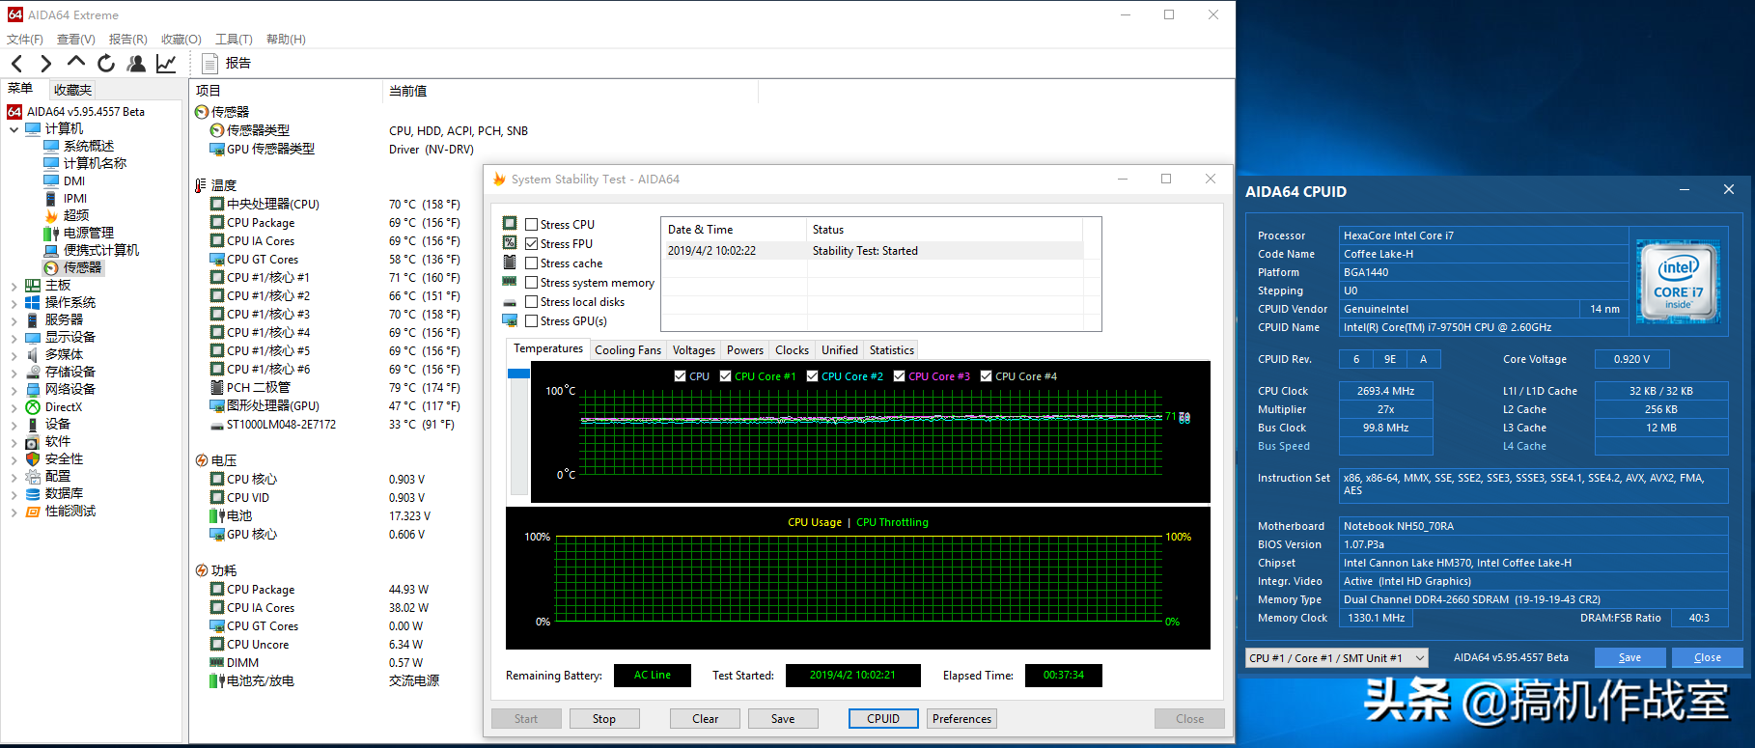
Task: Click Save in AIDA64 CPUID window
Action: 1630,658
